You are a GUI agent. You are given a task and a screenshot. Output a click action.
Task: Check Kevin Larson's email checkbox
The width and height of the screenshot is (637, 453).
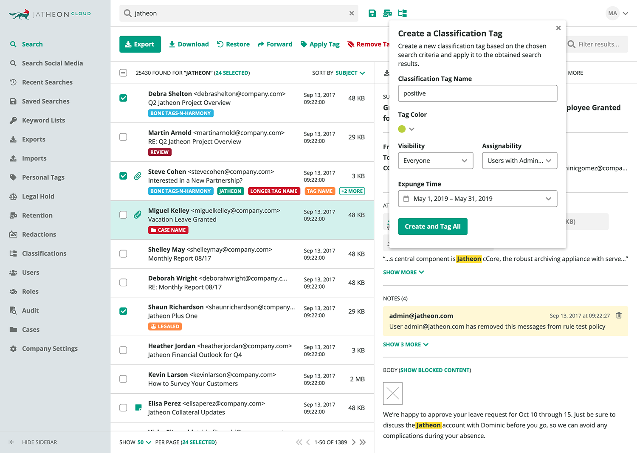[x=123, y=379]
